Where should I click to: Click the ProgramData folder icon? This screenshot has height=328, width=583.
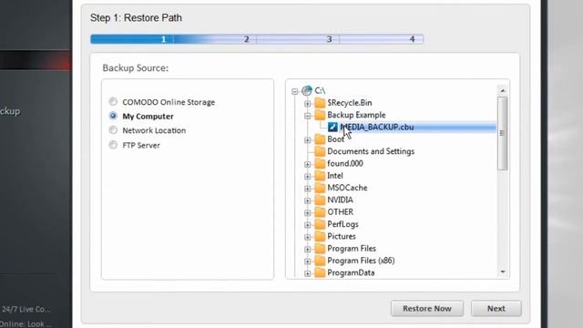click(320, 272)
